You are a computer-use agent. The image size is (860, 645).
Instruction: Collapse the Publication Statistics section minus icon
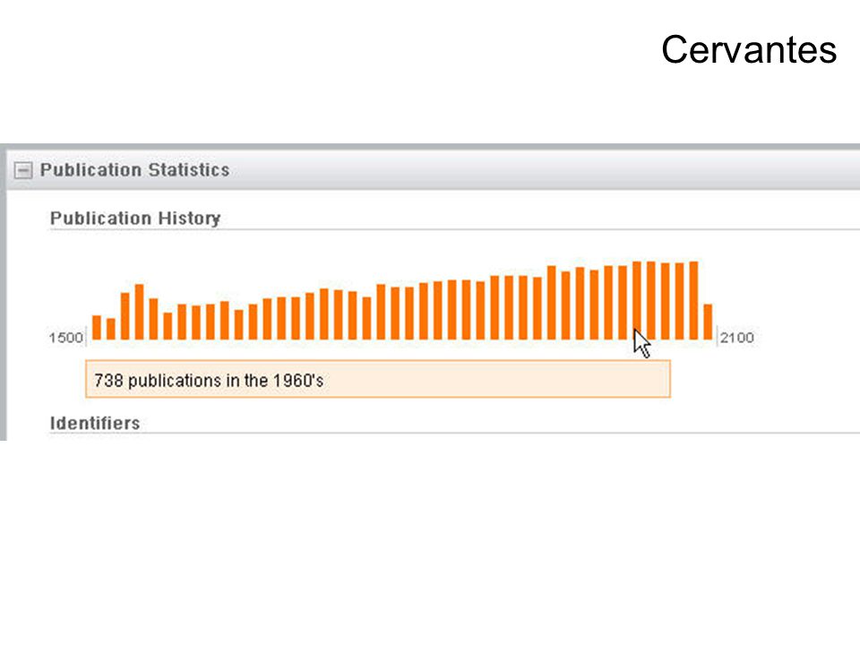[23, 170]
